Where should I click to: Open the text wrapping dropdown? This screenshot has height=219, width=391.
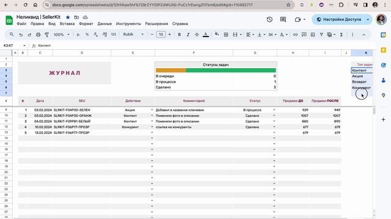click(x=272, y=35)
